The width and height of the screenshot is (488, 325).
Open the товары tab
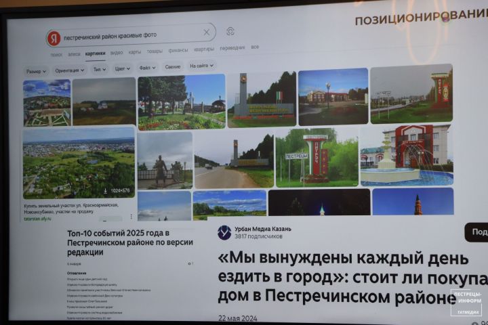tap(155, 51)
